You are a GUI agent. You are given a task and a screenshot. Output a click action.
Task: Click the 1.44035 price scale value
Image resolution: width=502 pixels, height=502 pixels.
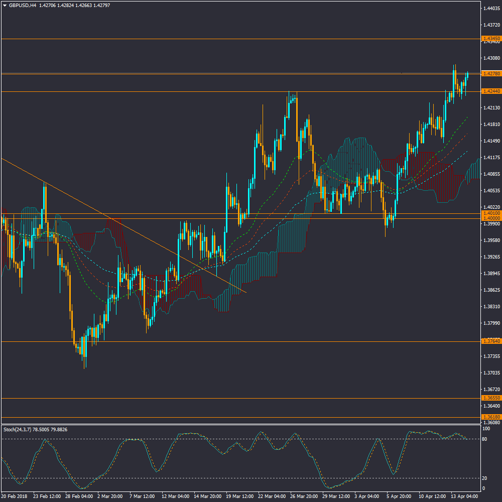(490, 9)
